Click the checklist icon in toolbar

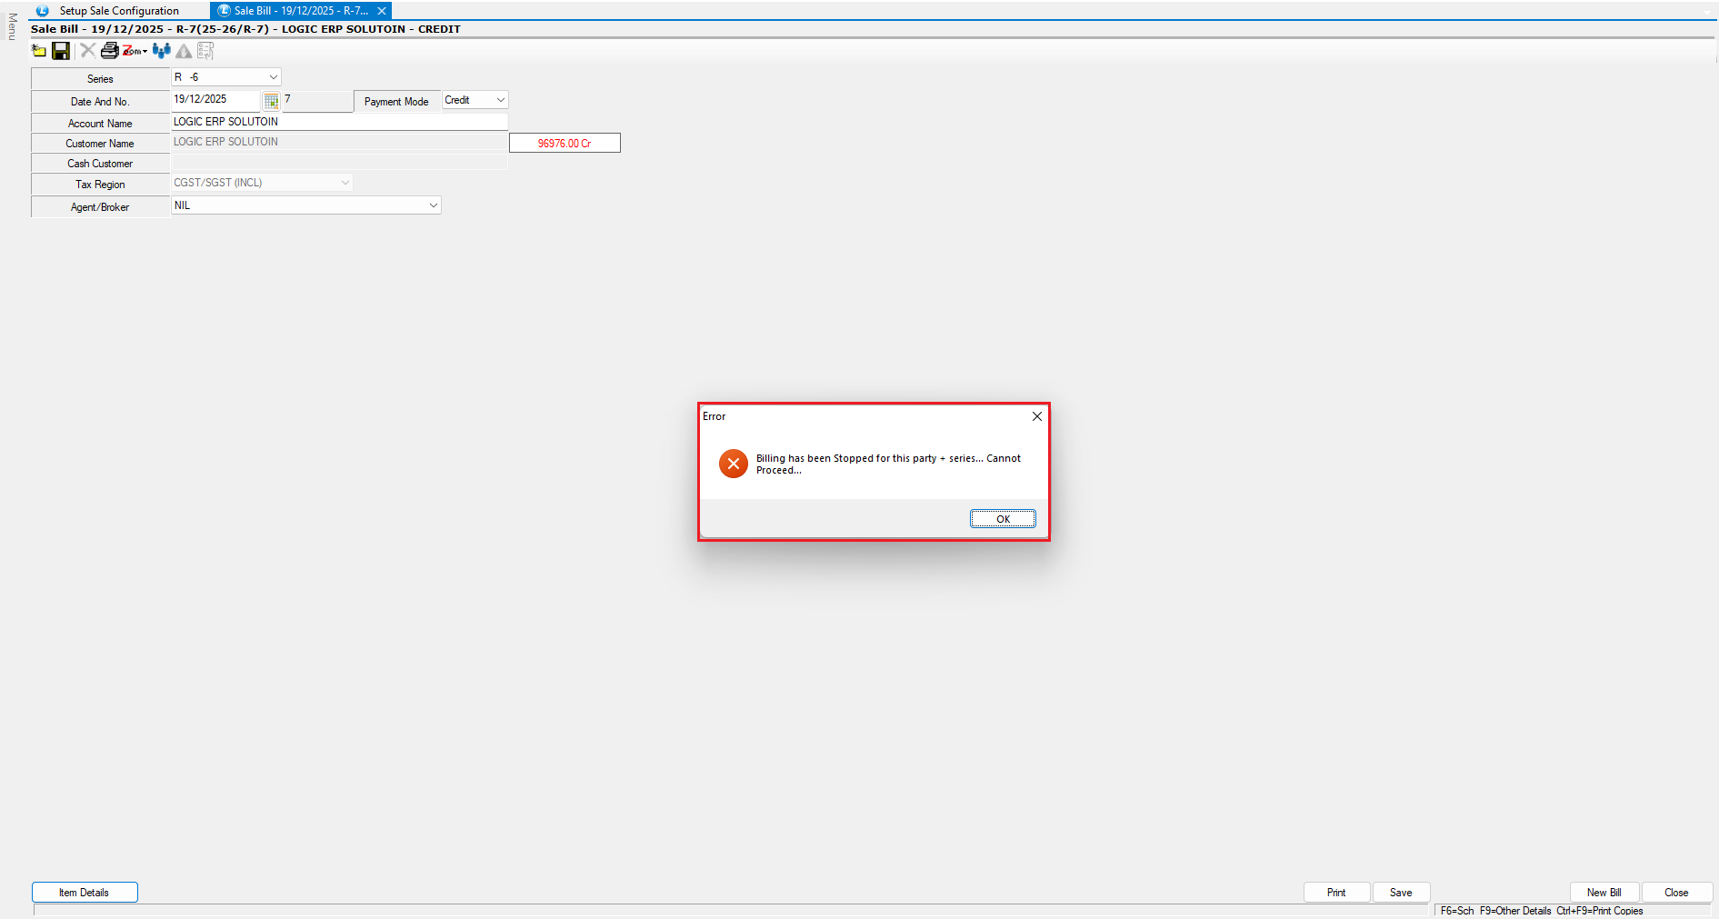(x=205, y=51)
